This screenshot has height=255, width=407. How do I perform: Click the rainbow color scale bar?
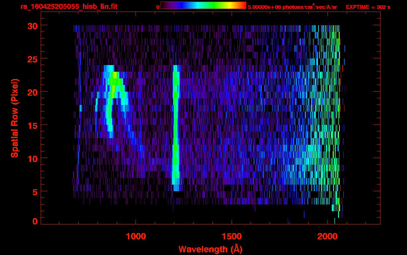click(203, 6)
